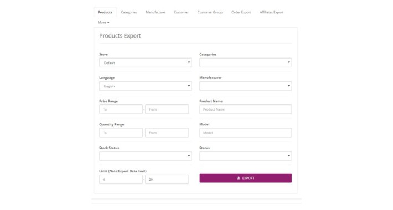The height and width of the screenshot is (210, 393).
Task: Expand the More tab menu
Action: point(104,22)
